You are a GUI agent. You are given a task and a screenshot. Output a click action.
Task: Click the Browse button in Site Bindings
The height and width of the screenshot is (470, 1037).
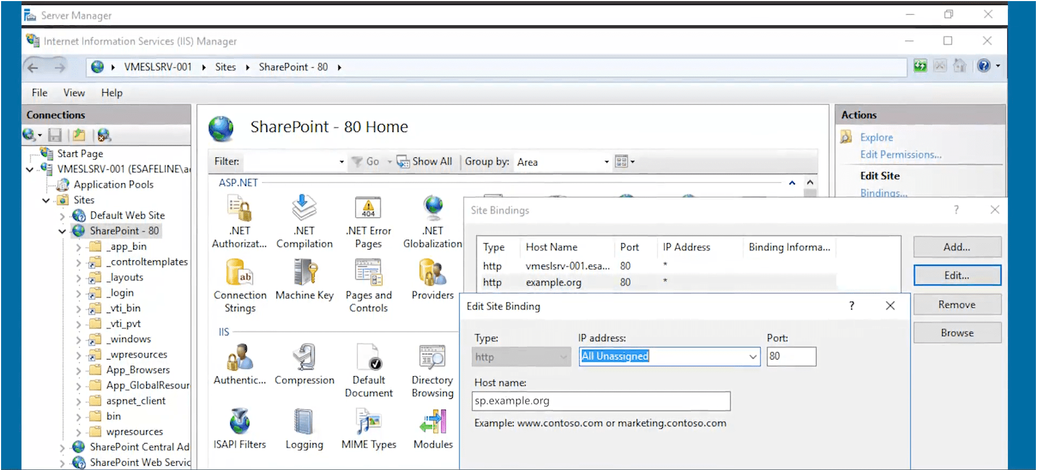(957, 333)
